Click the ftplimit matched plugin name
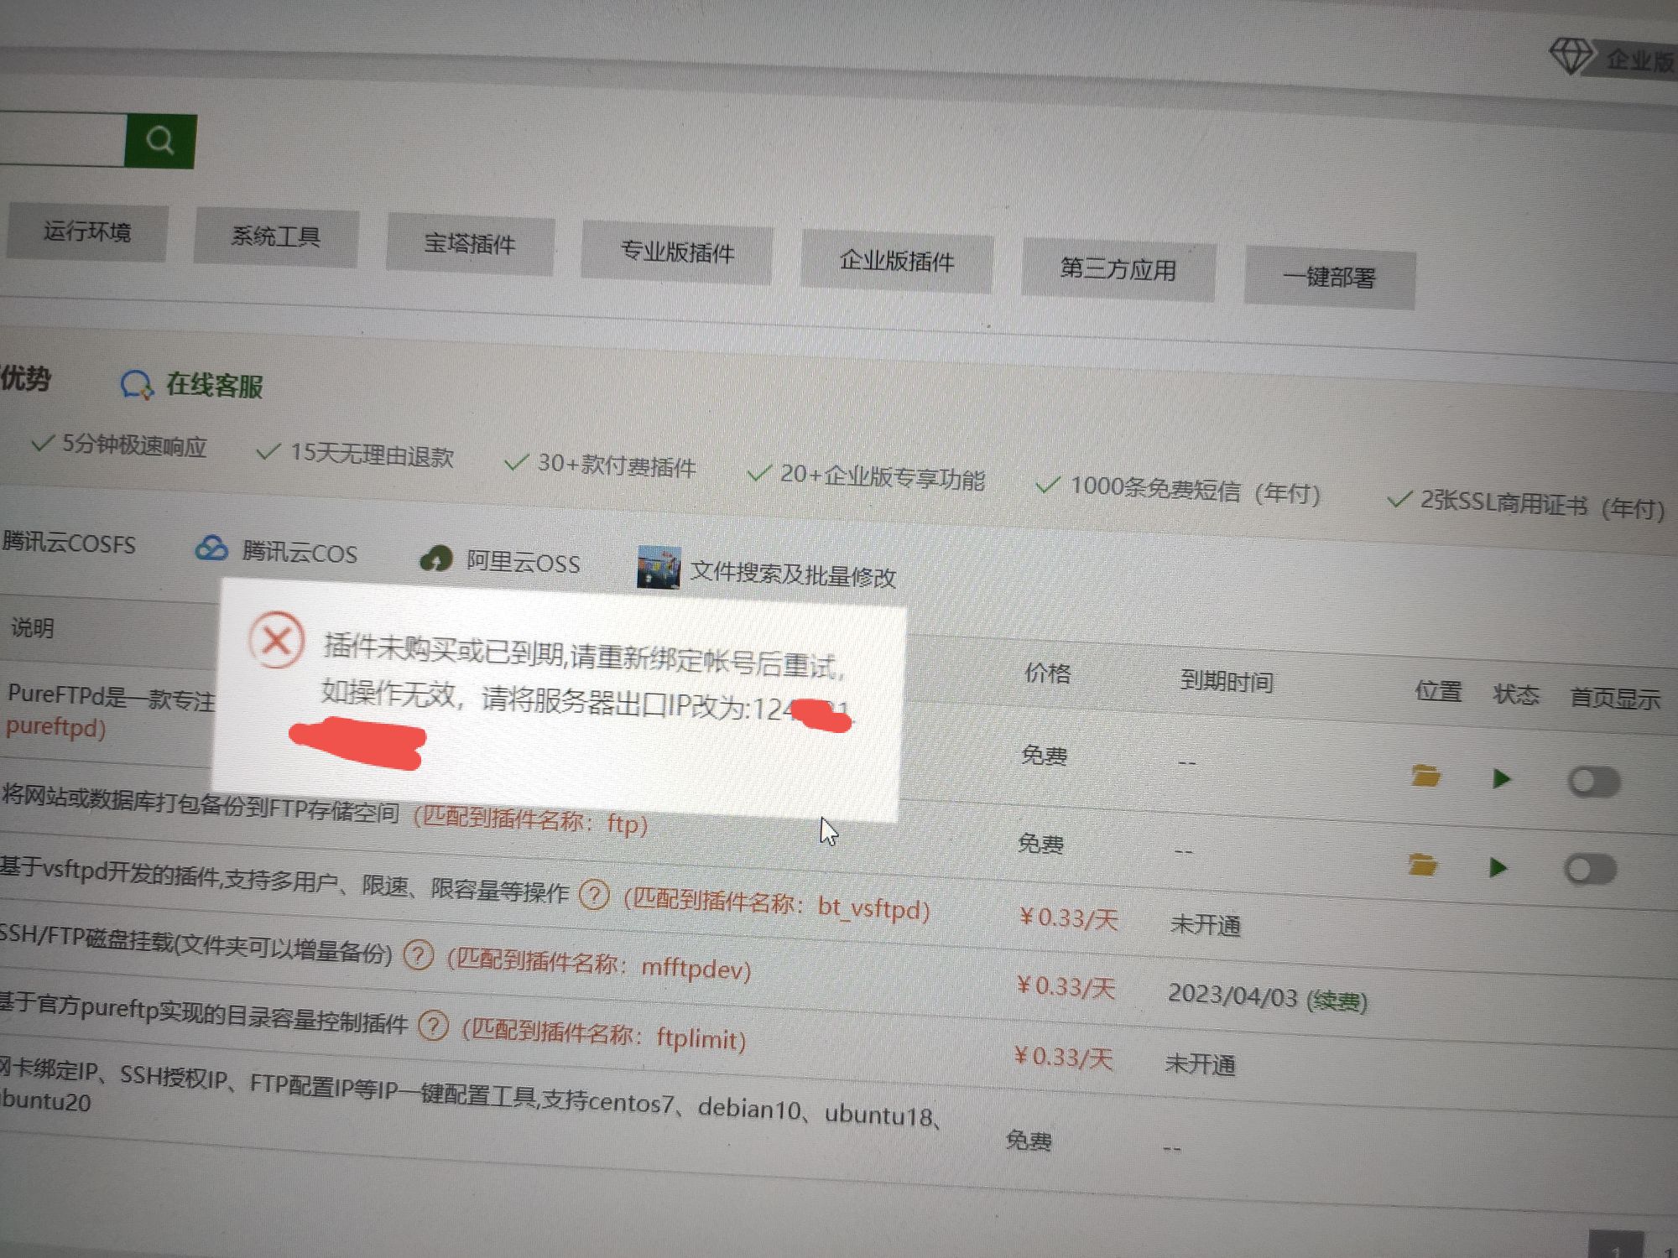This screenshot has height=1258, width=1678. (x=701, y=1039)
